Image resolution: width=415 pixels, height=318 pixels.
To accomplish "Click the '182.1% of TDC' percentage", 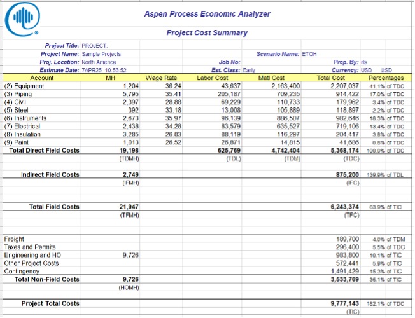I will tap(385, 304).
